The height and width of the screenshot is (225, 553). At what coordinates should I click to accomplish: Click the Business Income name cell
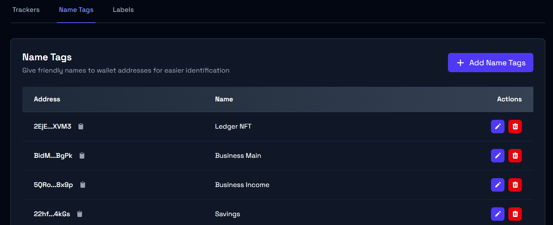tap(242, 185)
